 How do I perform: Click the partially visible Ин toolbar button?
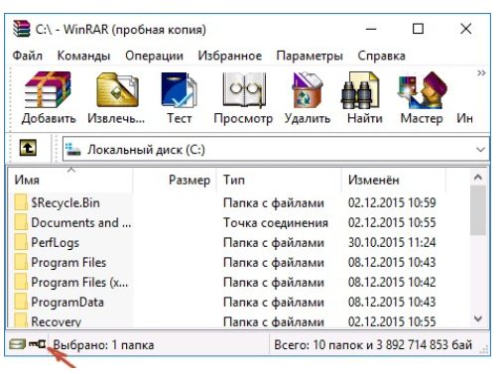pos(464,118)
